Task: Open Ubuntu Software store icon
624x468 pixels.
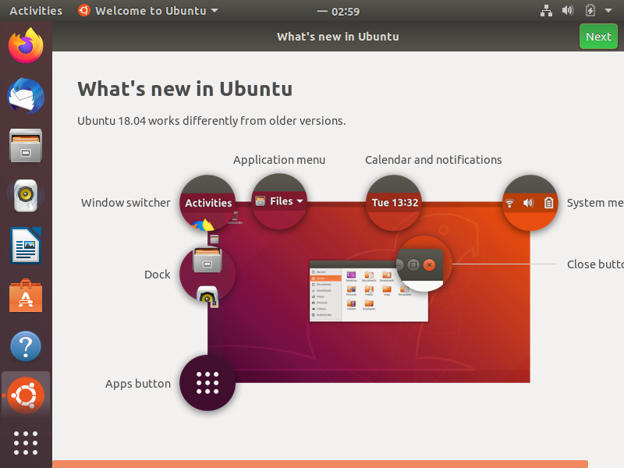Action: point(26,296)
